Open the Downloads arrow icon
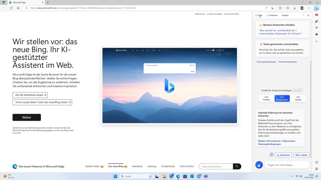Image resolution: width=321 pixels, height=180 pixels. [x=295, y=8]
